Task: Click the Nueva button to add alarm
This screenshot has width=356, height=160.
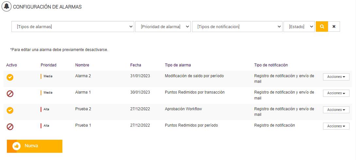Action: tap(35, 146)
